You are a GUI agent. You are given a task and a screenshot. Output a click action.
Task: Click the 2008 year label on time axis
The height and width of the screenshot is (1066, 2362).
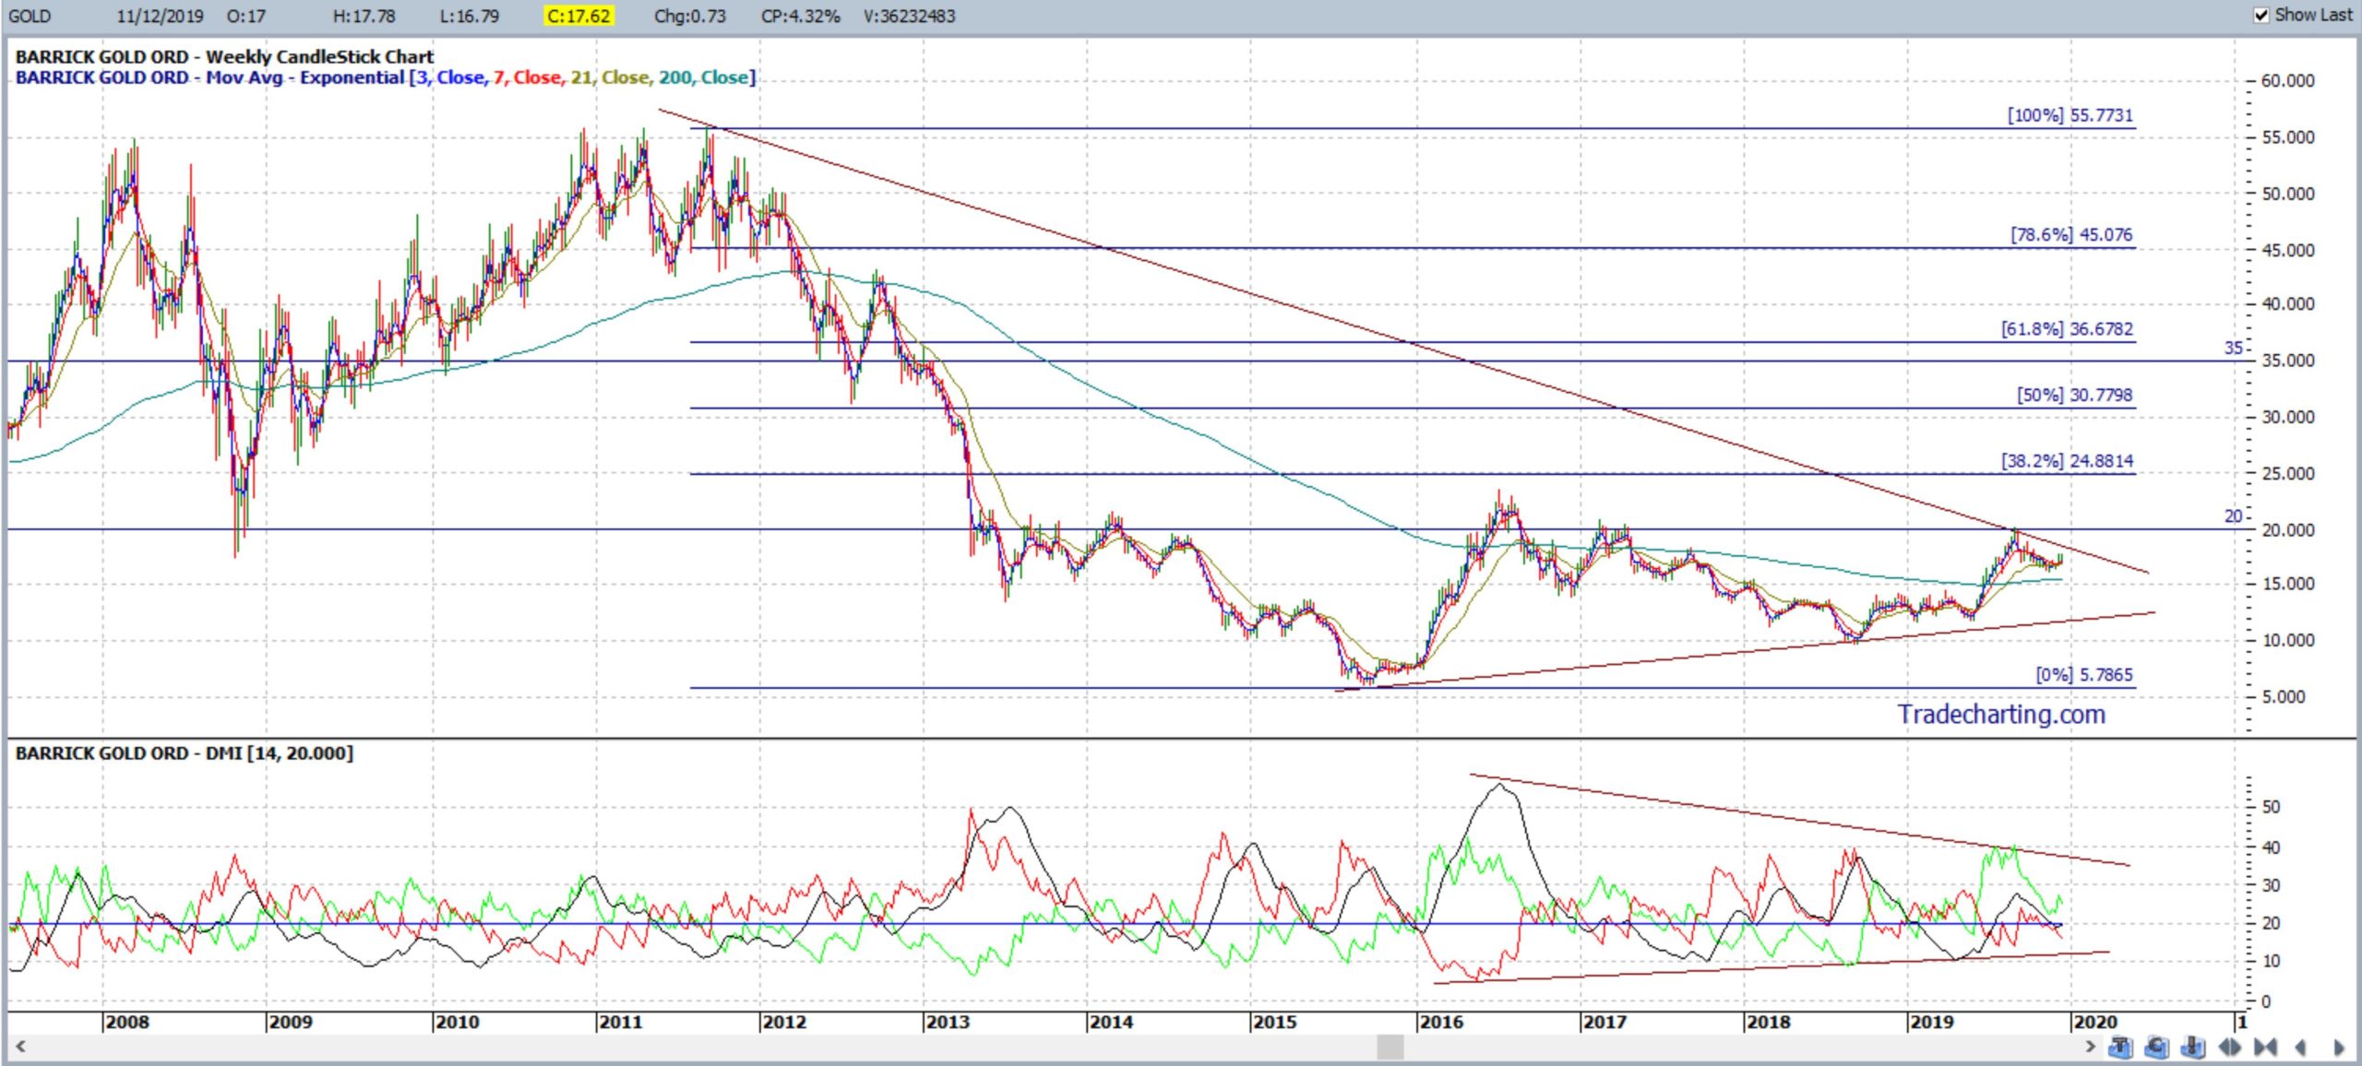126,1022
